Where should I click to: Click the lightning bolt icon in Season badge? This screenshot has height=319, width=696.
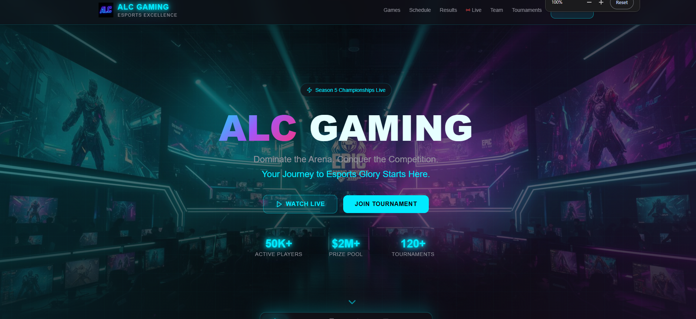(x=309, y=90)
